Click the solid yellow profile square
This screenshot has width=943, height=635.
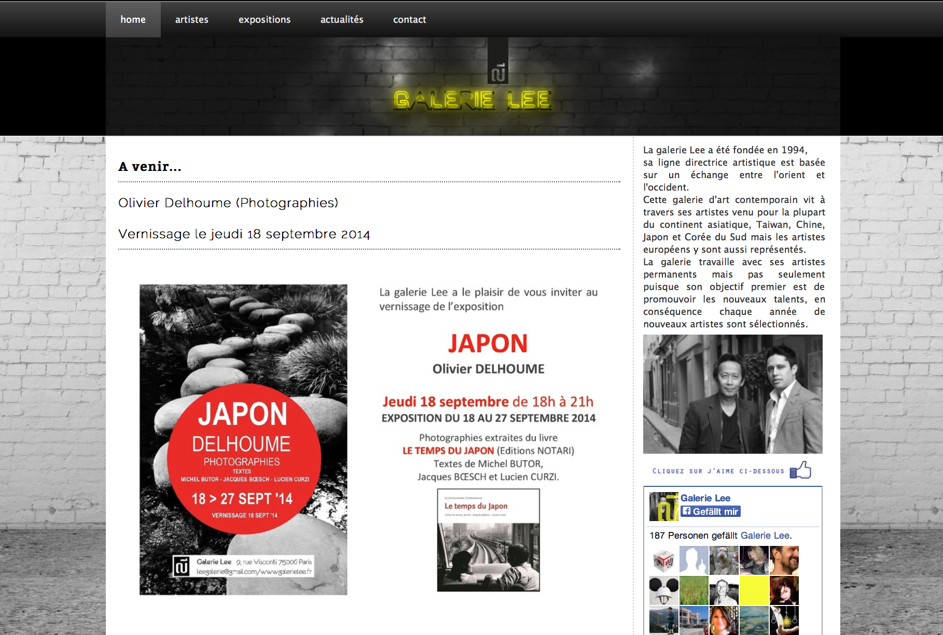[x=754, y=590]
